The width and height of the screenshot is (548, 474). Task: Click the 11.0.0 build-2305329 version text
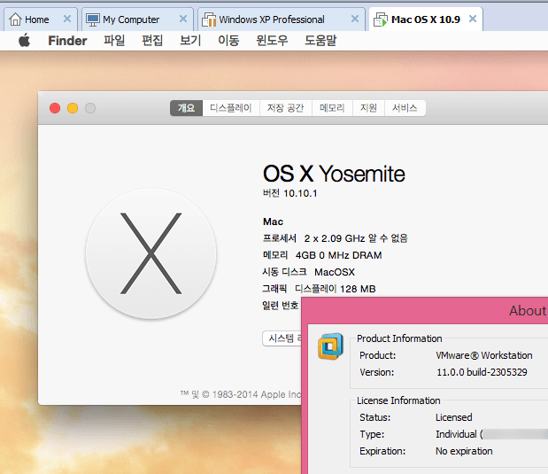tap(482, 372)
